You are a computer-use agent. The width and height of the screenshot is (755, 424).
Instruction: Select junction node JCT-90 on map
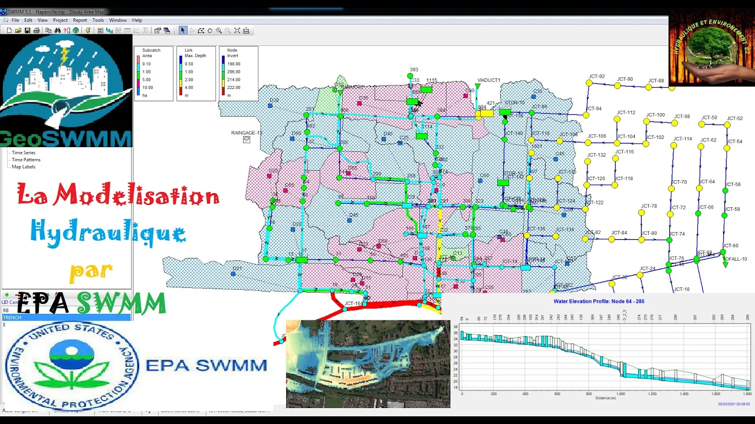tap(618, 86)
